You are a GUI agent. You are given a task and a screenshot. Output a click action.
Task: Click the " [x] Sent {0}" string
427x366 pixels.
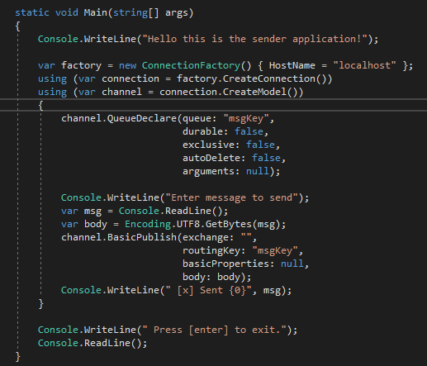[209, 290]
